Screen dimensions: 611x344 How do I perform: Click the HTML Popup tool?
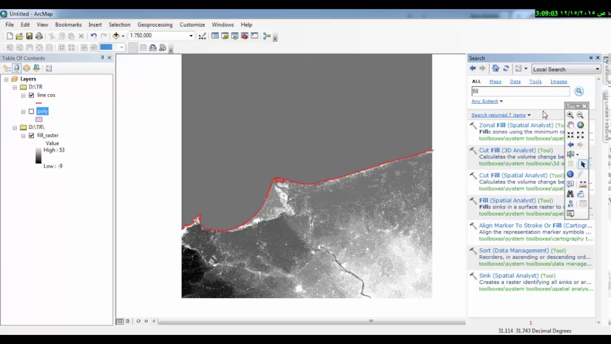tap(570, 184)
